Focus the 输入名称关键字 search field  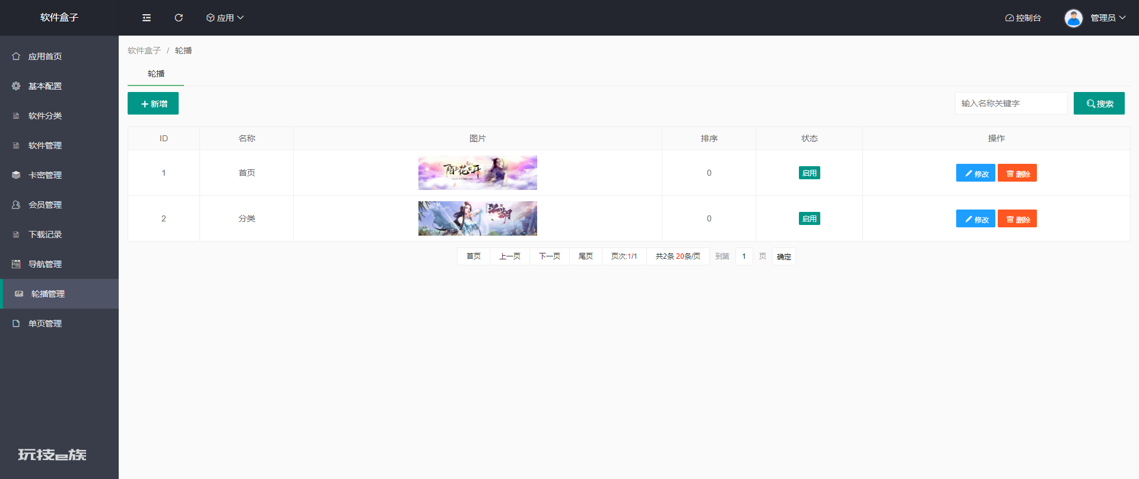(x=1011, y=103)
